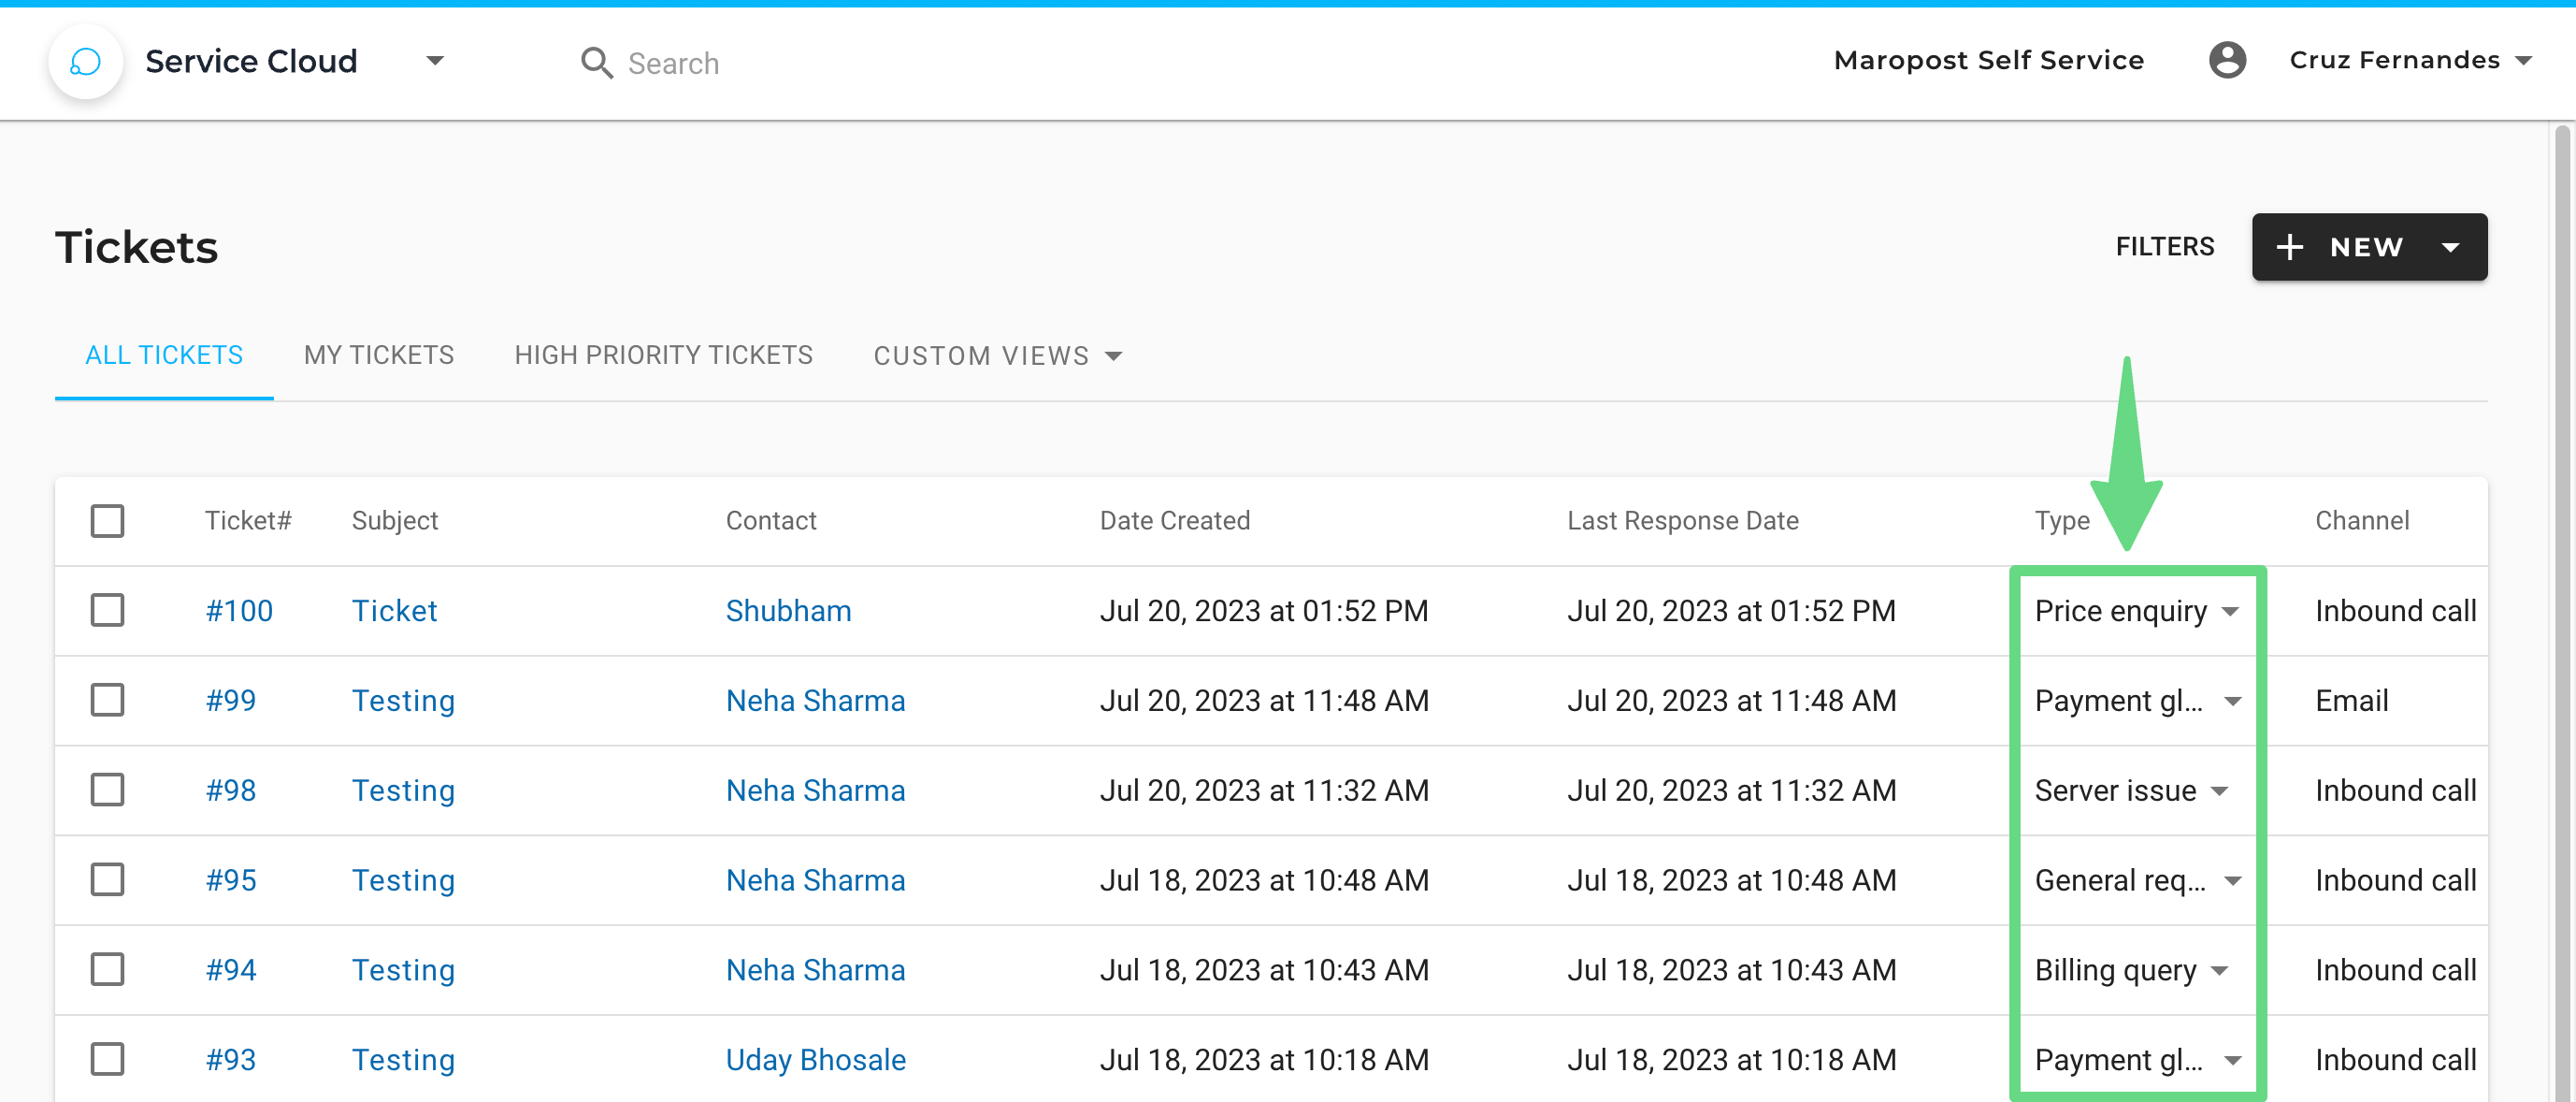Open Cruz Fernandes account menu arrow
The height and width of the screenshot is (1102, 2576).
click(2523, 61)
